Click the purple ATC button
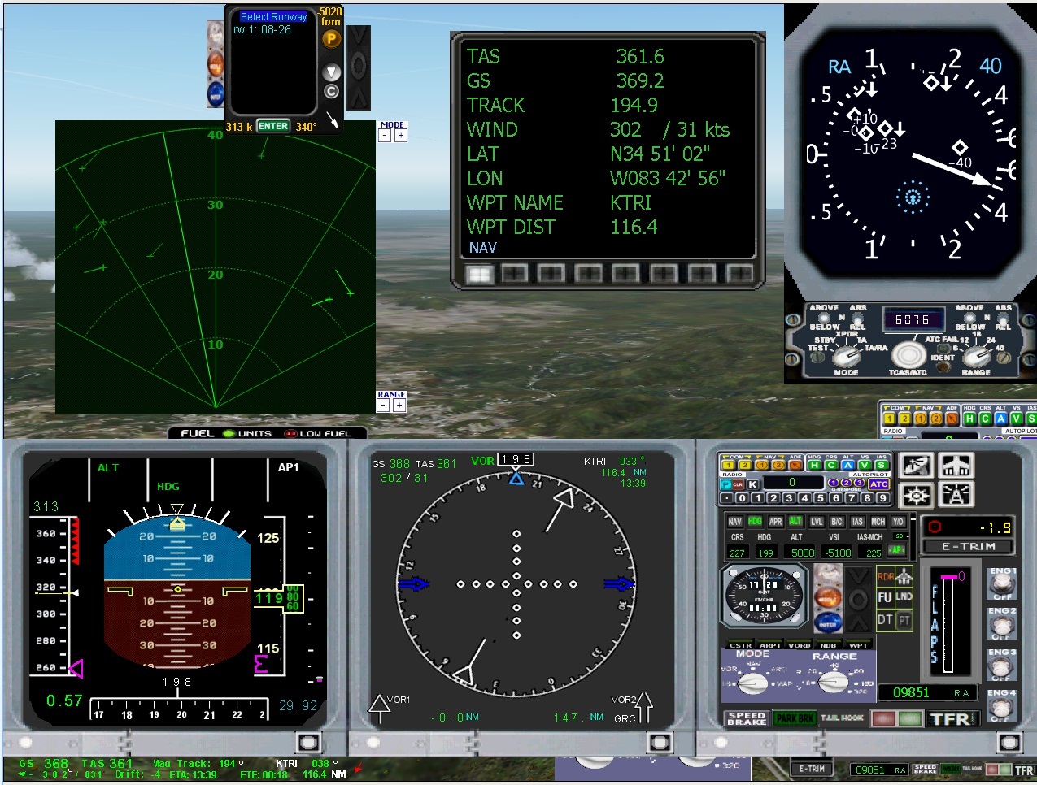 pos(879,484)
